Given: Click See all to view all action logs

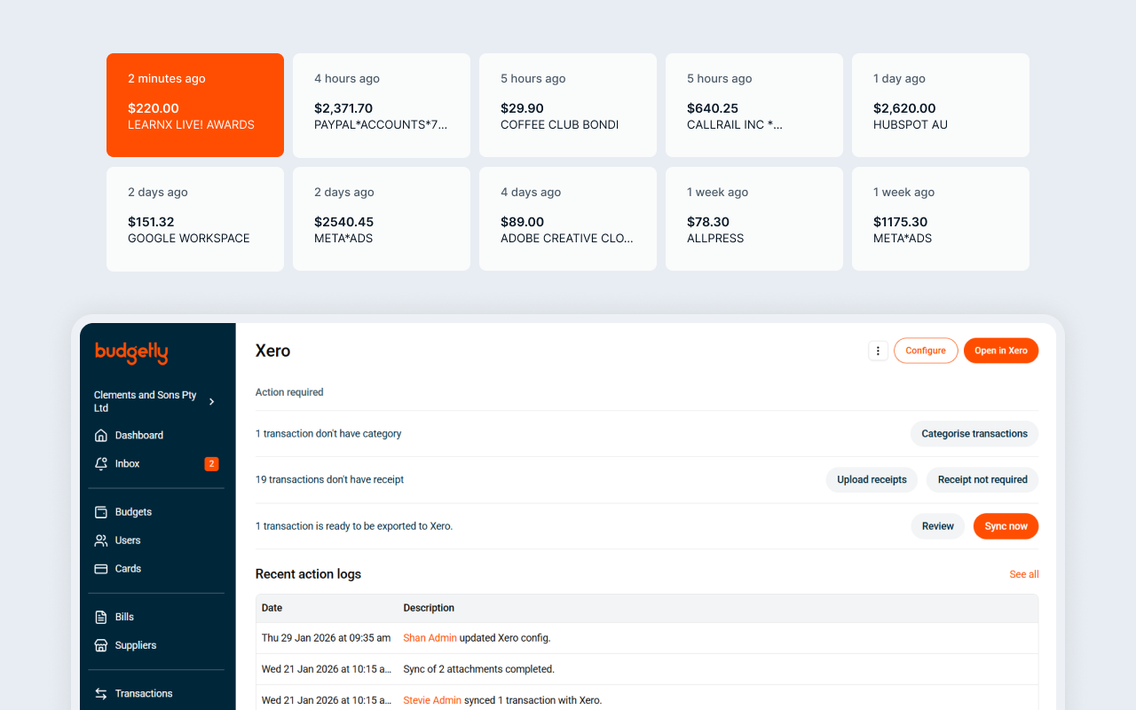Looking at the screenshot, I should [1024, 574].
